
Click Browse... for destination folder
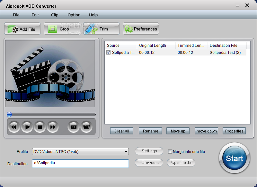[149, 163]
